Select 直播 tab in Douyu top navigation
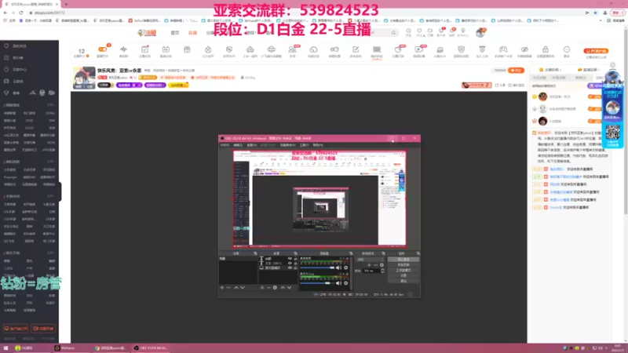The width and height of the screenshot is (628, 353). (192, 33)
